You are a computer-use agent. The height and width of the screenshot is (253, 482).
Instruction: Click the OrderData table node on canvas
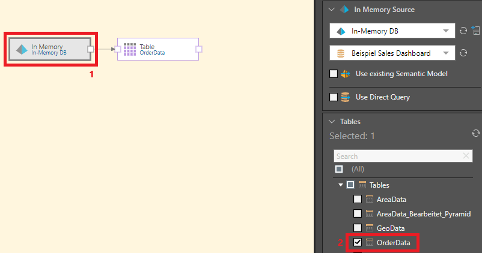pos(157,50)
